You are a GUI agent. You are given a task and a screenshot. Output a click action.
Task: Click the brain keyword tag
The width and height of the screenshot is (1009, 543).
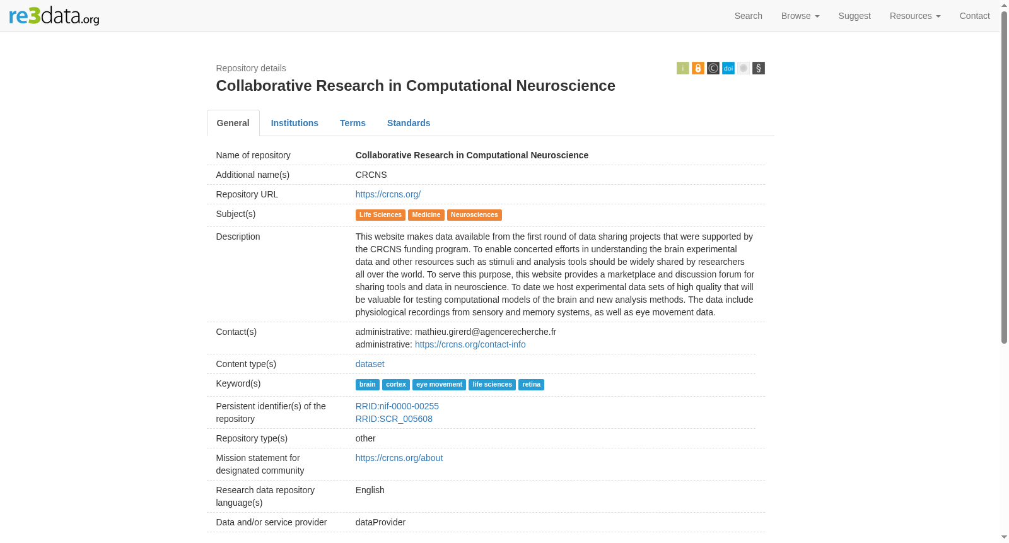368,385
